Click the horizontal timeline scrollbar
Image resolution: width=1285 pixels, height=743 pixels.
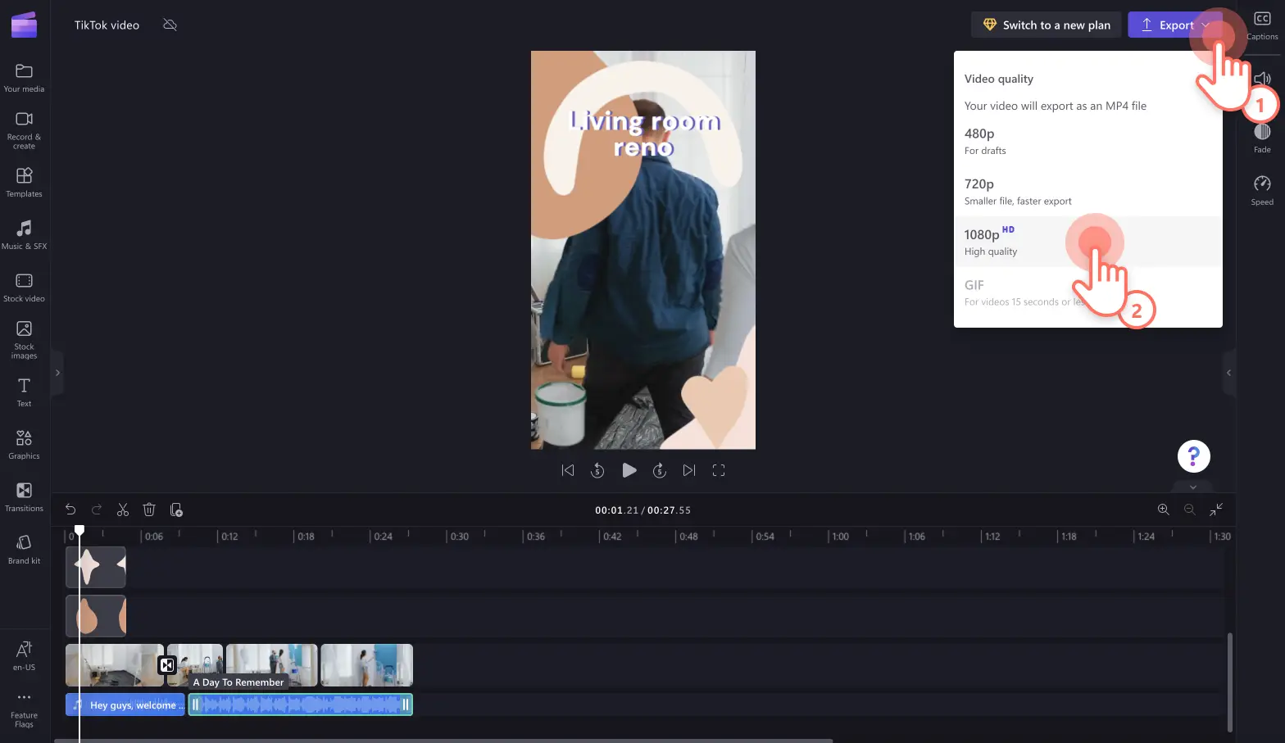click(x=443, y=740)
